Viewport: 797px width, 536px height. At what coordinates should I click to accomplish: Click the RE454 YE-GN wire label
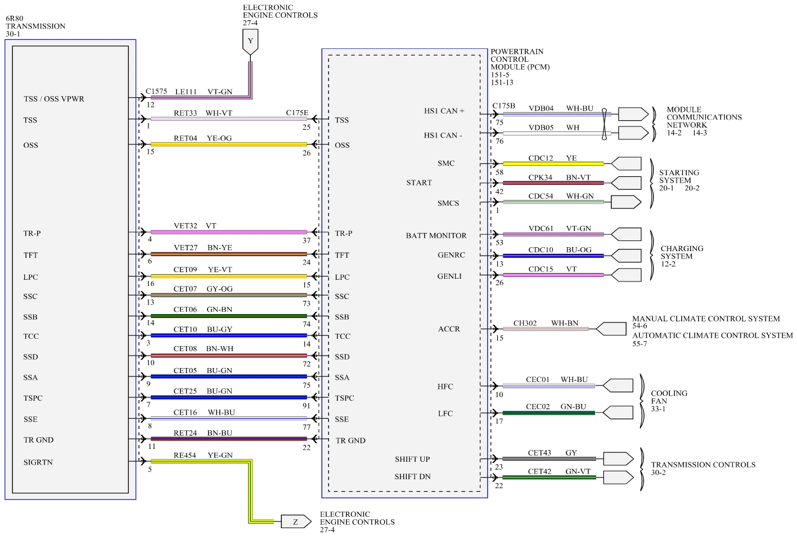coord(203,455)
